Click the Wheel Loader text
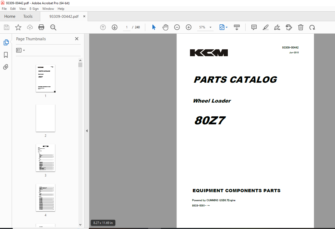Image resolution: width=335 pixels, height=229 pixels. [212, 101]
